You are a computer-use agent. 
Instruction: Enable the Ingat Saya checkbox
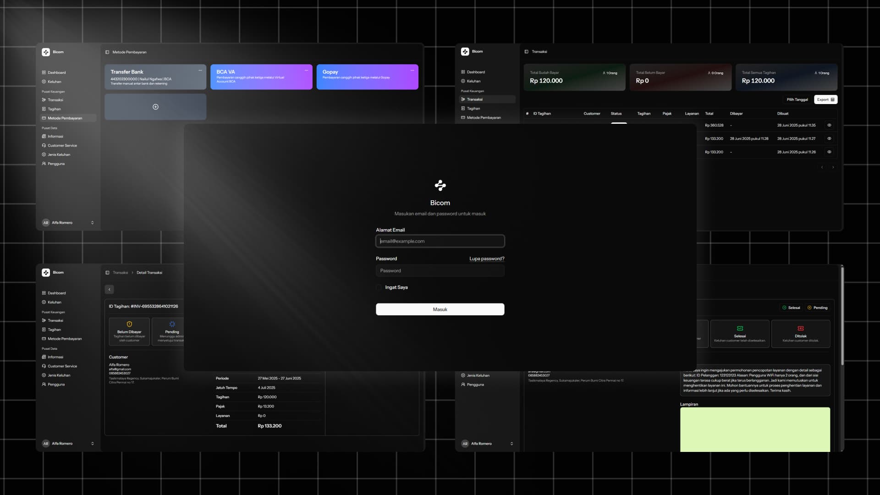click(x=379, y=287)
